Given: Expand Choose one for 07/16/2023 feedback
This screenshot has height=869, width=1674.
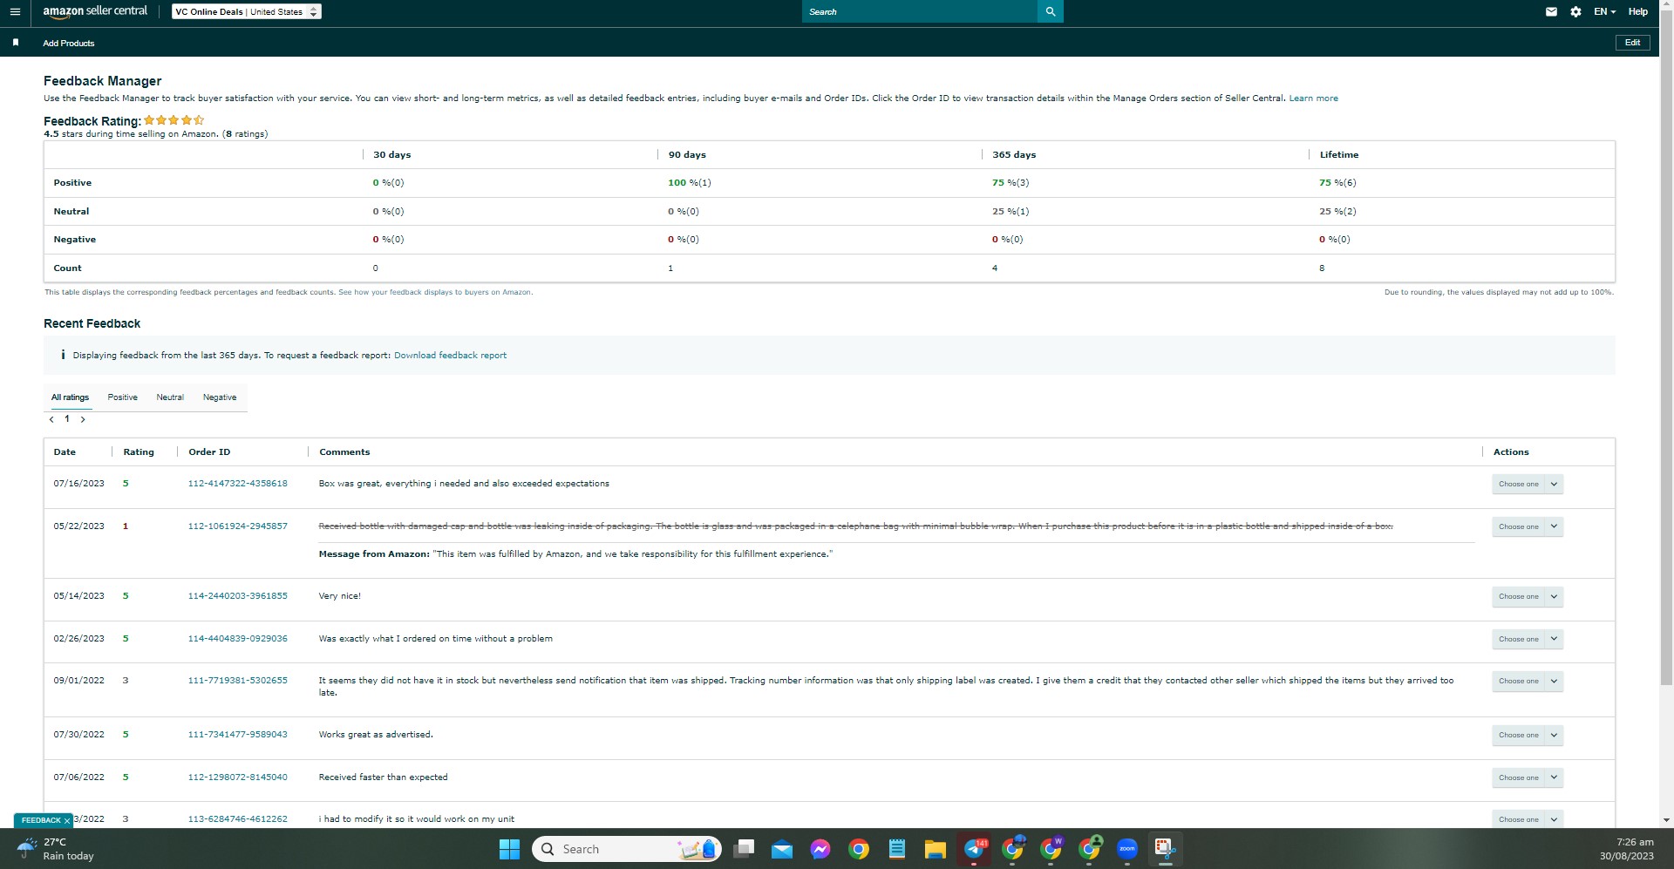Looking at the screenshot, I should pyautogui.click(x=1528, y=484).
